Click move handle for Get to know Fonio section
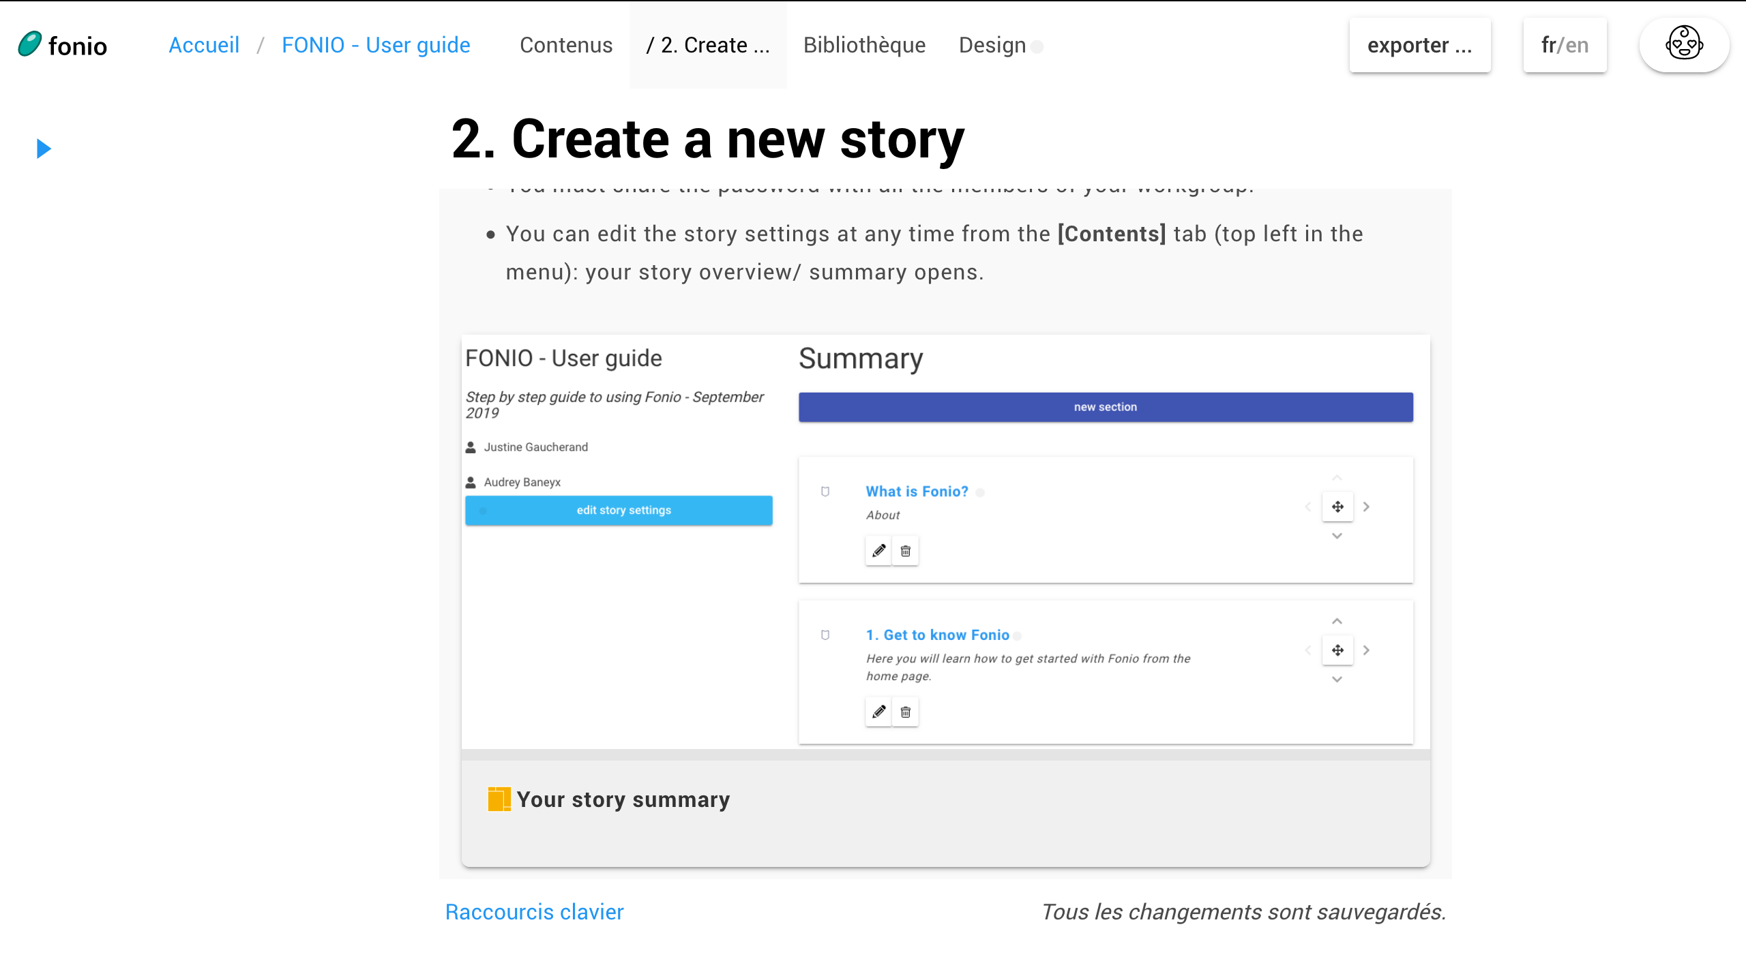Image resolution: width=1746 pixels, height=961 pixels. (x=1337, y=650)
